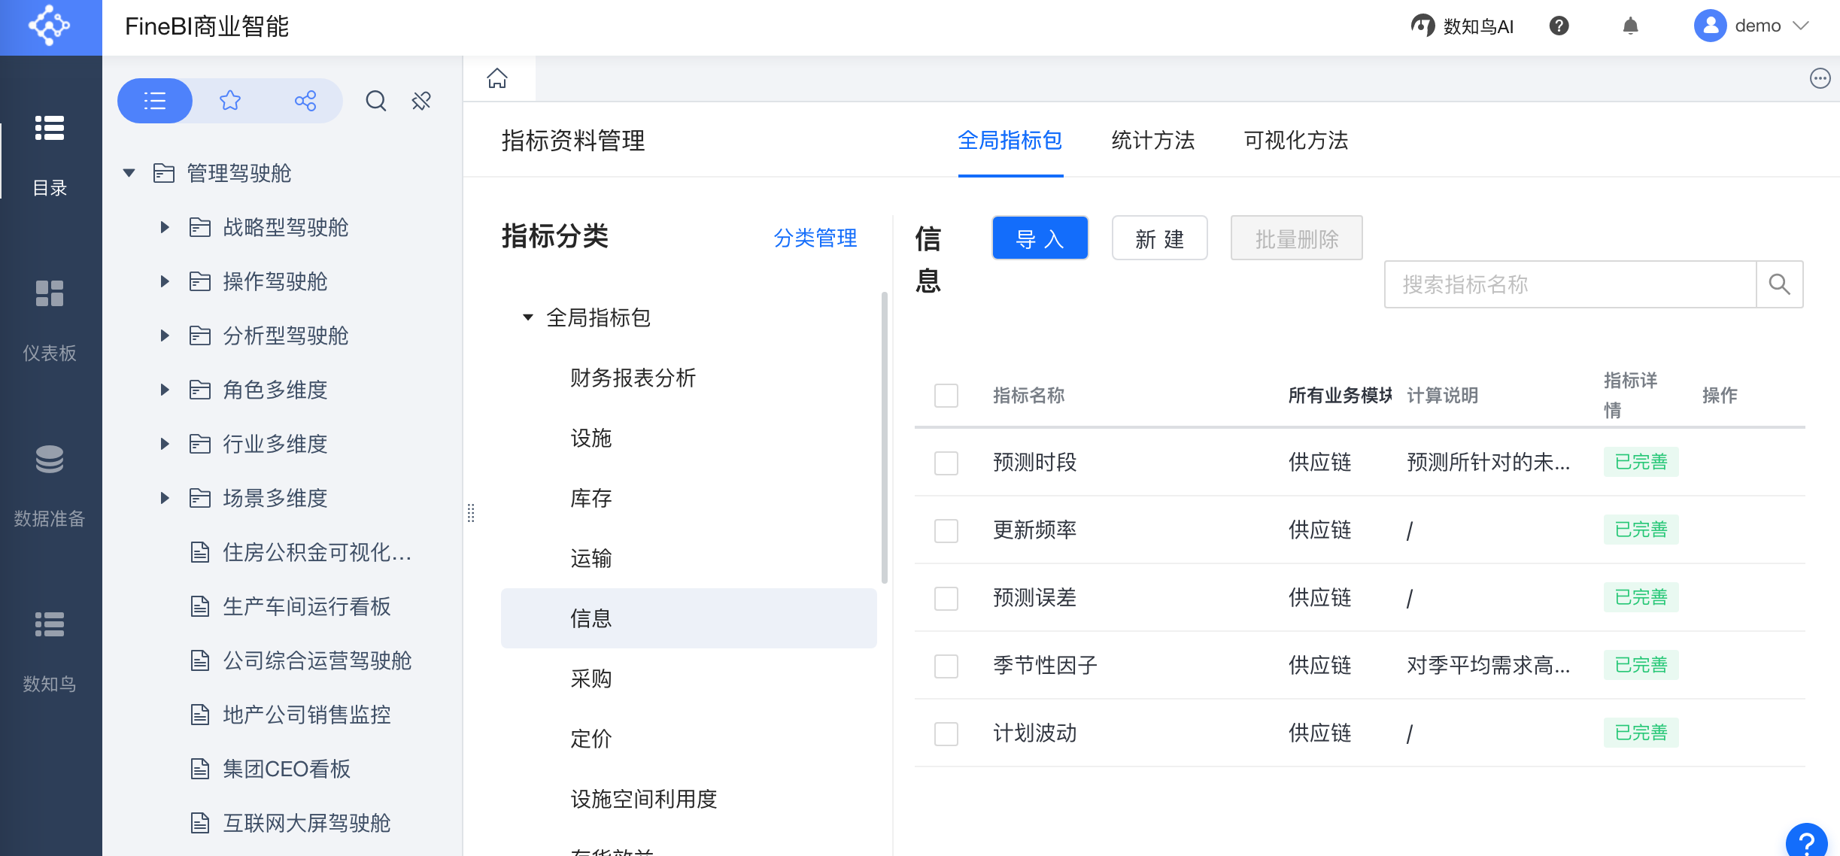Expand the 战略型驾驶舱 folder
Viewport: 1840px width, 856px height.
[165, 227]
